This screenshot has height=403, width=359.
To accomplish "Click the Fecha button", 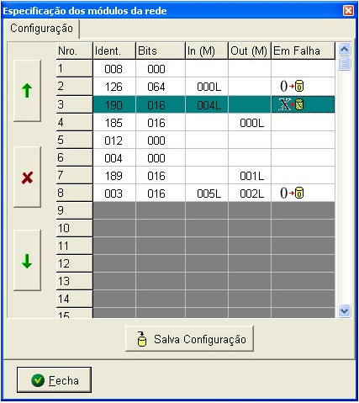I will (x=54, y=380).
